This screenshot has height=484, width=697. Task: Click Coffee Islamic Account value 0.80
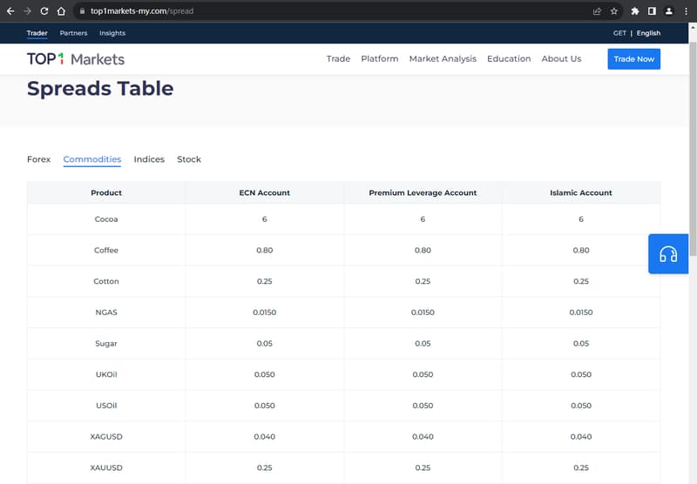click(x=581, y=250)
